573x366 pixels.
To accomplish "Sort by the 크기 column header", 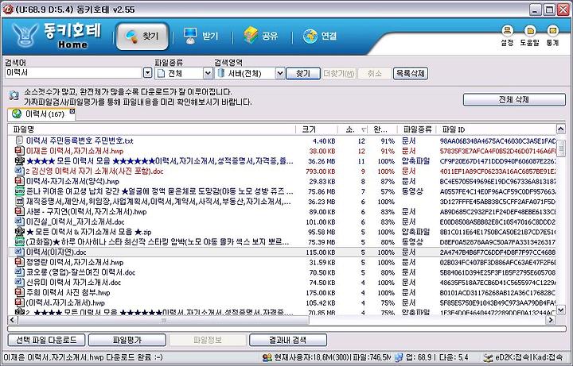I will 317,129.
